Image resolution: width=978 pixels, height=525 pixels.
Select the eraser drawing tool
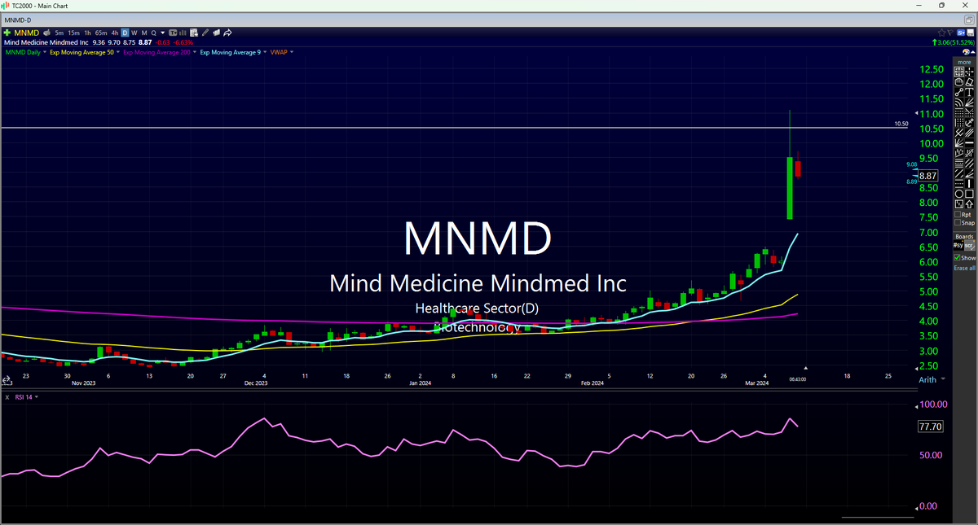969,81
